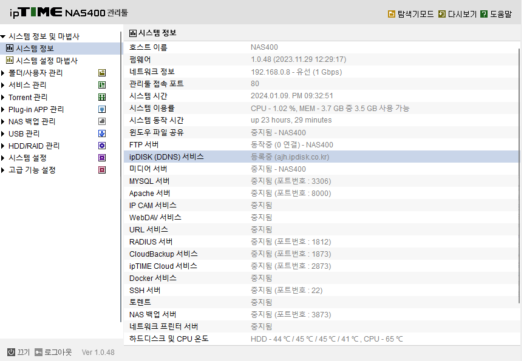Click the Apache 서버 row label
The width and height of the screenshot is (524, 361).
pyautogui.click(x=150, y=193)
